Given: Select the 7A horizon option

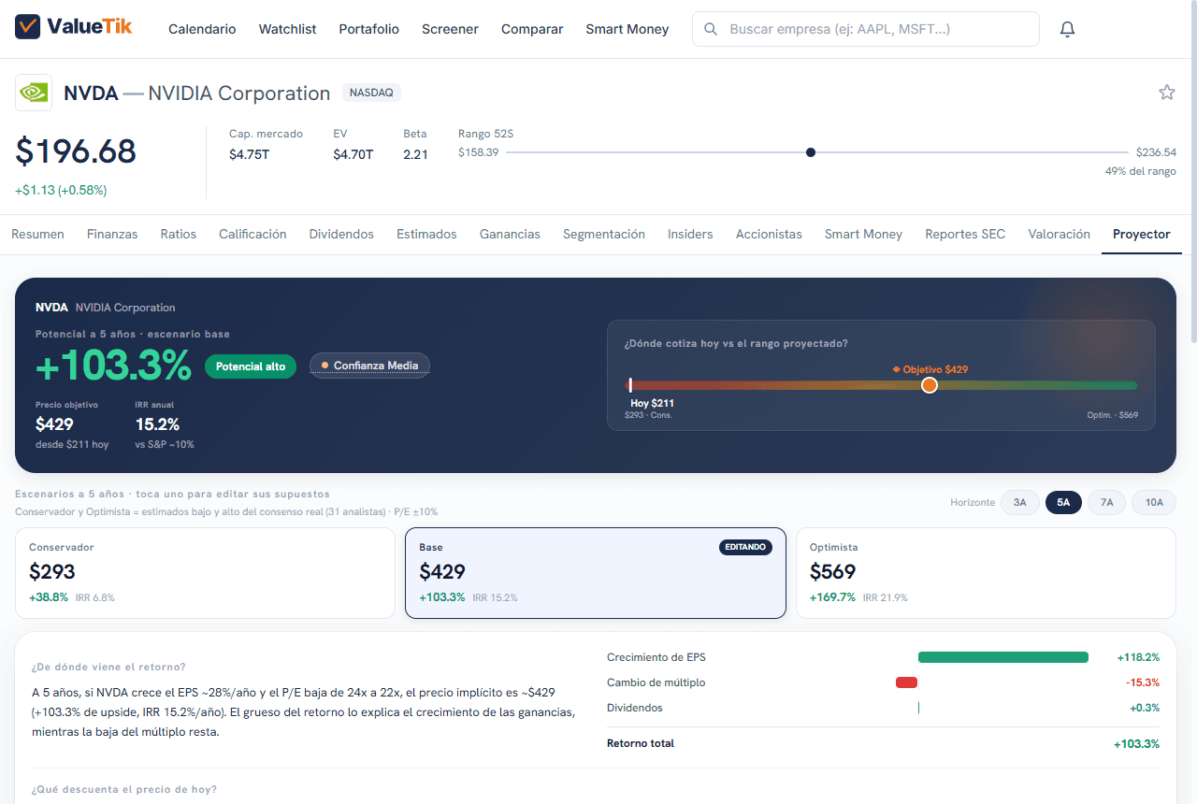Looking at the screenshot, I should coord(1106,502).
